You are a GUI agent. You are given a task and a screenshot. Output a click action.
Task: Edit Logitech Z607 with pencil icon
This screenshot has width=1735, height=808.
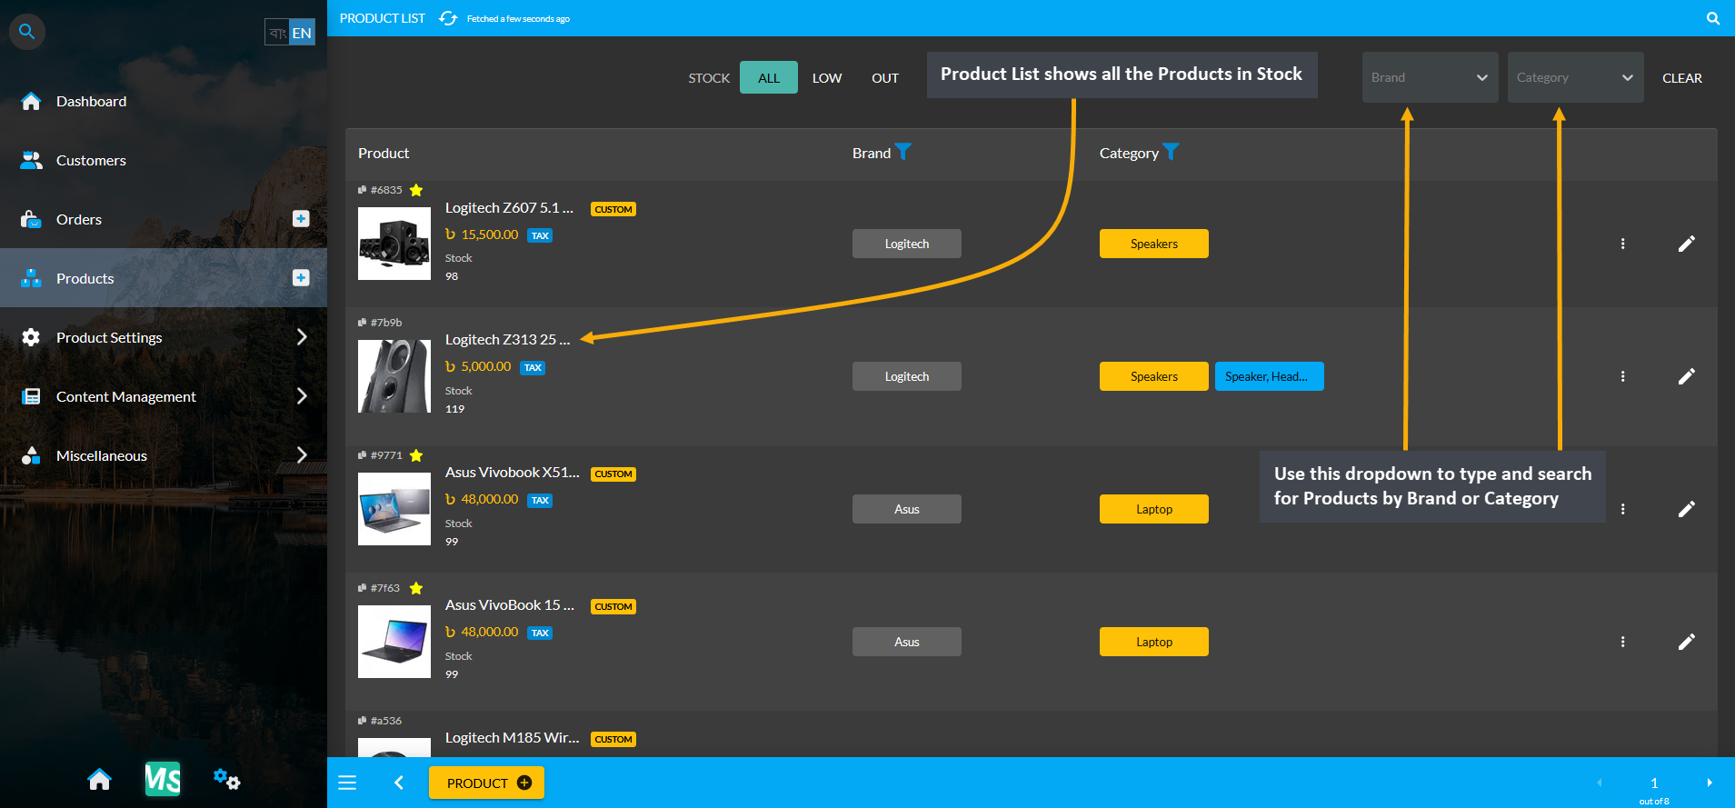coord(1686,244)
